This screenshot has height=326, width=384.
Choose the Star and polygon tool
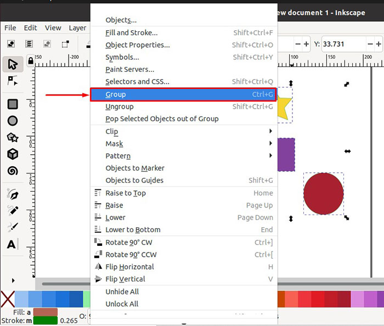click(x=13, y=138)
